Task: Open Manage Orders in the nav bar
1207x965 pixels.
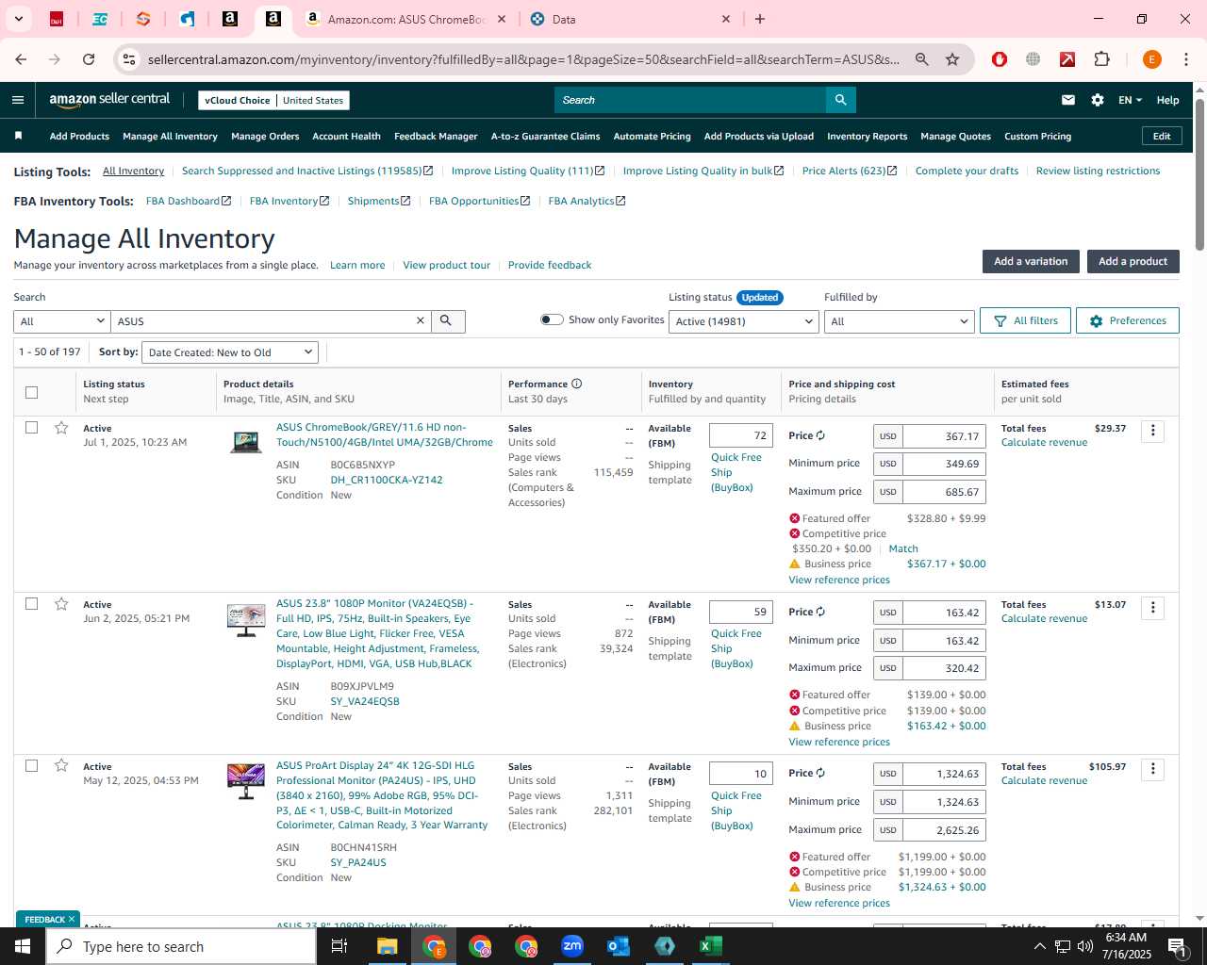Action: point(265,137)
